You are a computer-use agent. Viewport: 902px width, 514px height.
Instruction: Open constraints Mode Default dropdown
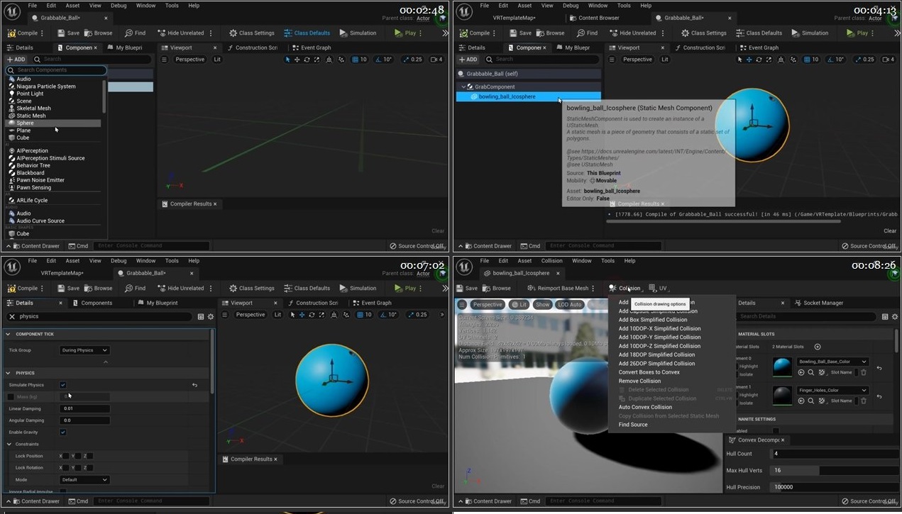point(84,480)
